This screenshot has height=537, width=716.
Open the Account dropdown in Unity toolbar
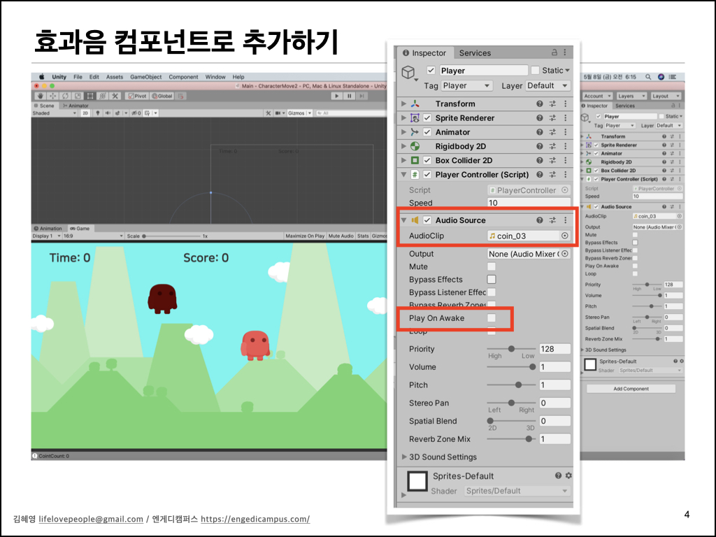597,96
